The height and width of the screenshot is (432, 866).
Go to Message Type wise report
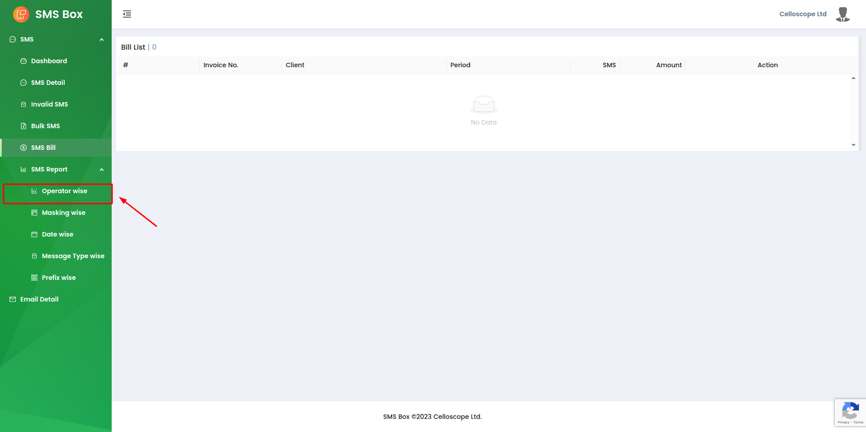coord(73,256)
